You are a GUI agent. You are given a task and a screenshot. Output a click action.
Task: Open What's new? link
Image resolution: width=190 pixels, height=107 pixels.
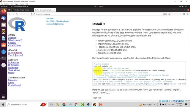pos(15,40)
